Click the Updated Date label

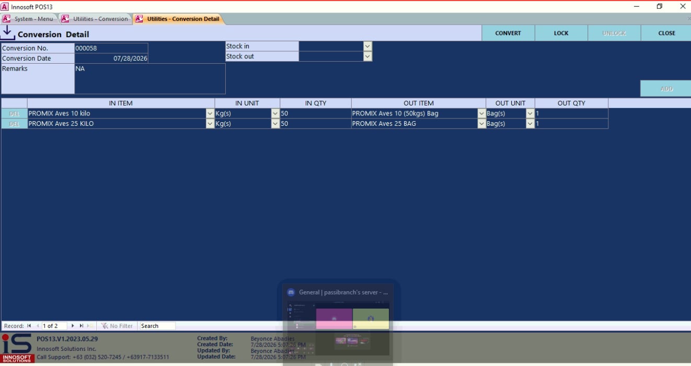click(216, 357)
